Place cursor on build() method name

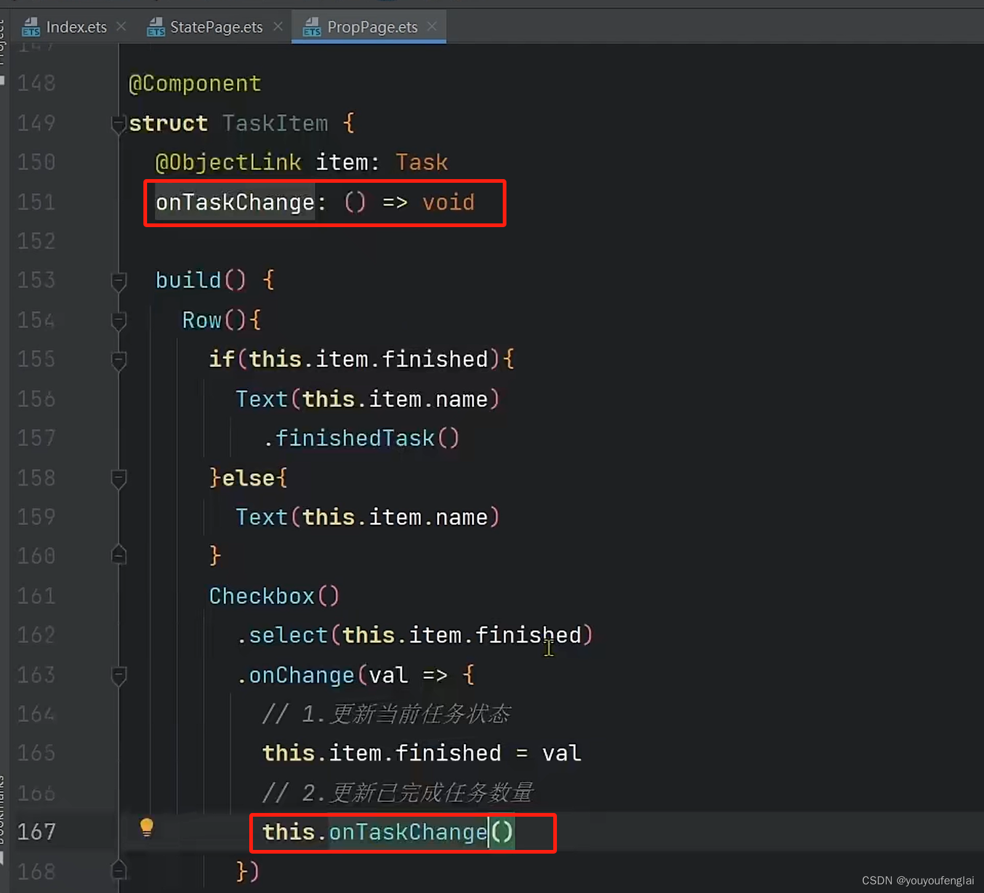pyautogui.click(x=188, y=281)
